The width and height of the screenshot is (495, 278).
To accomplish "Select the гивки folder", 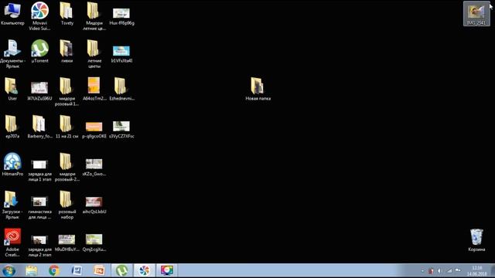I will (x=67, y=51).
